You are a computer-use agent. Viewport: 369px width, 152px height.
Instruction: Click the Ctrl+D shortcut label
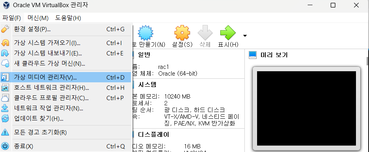(115, 77)
